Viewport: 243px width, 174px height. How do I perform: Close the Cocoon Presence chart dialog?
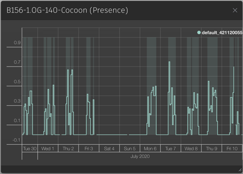pos(235,10)
